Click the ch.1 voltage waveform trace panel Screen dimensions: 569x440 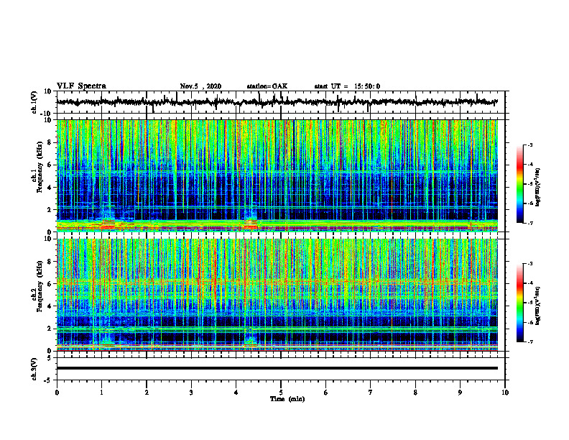click(281, 102)
